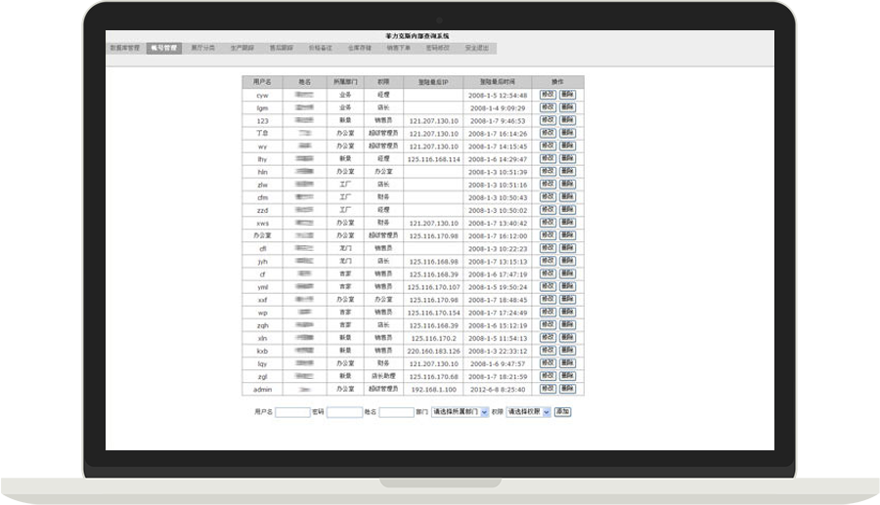Image resolution: width=880 pixels, height=505 pixels.
Task: Focus the 用户名 input field
Action: 292,412
